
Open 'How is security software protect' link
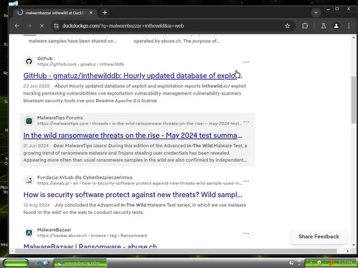[x=133, y=195]
